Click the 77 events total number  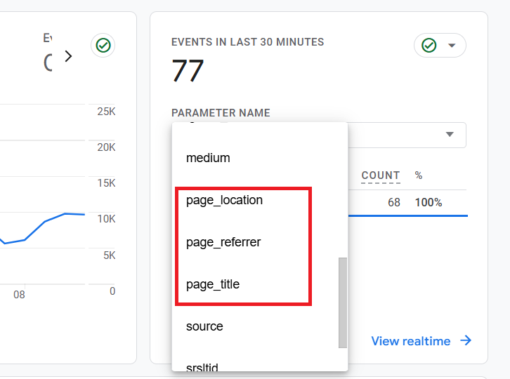188,71
